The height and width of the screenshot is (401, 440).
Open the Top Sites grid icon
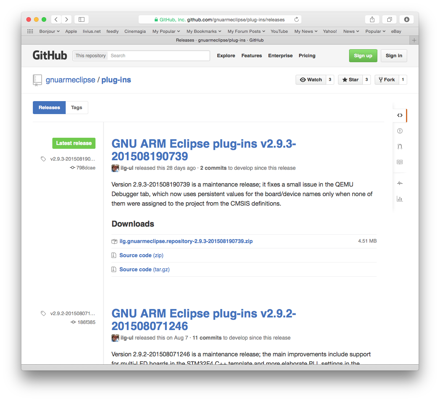pos(30,31)
